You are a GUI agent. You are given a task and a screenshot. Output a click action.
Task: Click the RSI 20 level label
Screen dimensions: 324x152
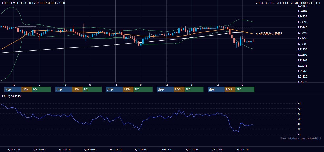[x=299, y=134]
